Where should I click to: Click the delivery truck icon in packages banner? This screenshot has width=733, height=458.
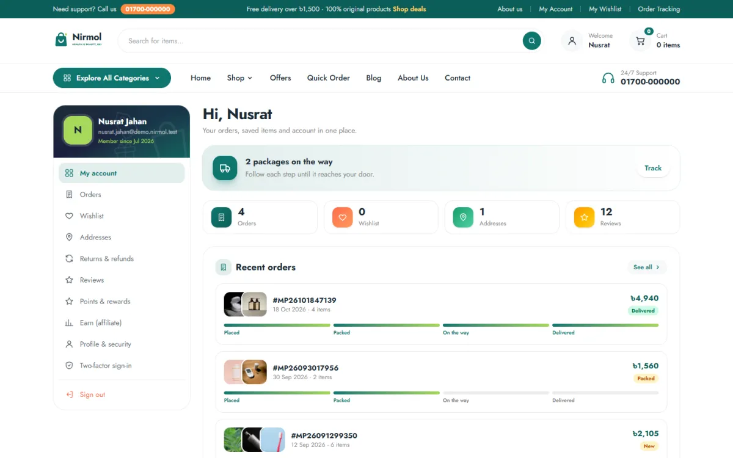(225, 168)
